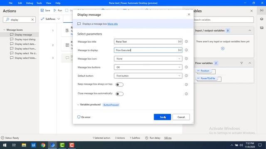Click the variables {x} side icon
The image size is (266, 149).
tap(261, 10)
